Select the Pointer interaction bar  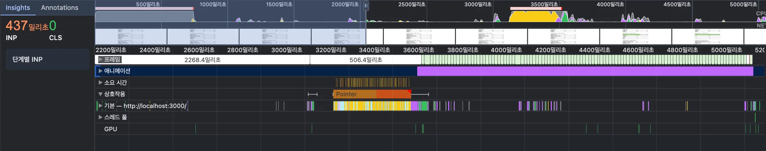point(372,94)
